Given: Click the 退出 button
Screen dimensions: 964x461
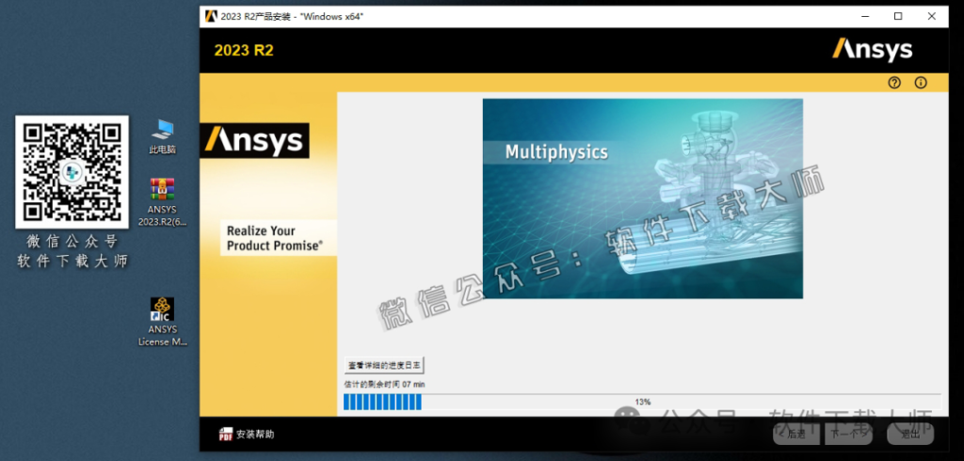Looking at the screenshot, I should coord(910,434).
